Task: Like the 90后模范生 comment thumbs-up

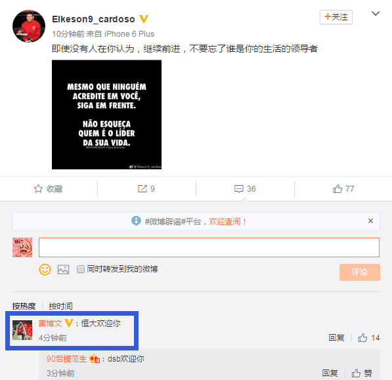Action: (x=356, y=373)
